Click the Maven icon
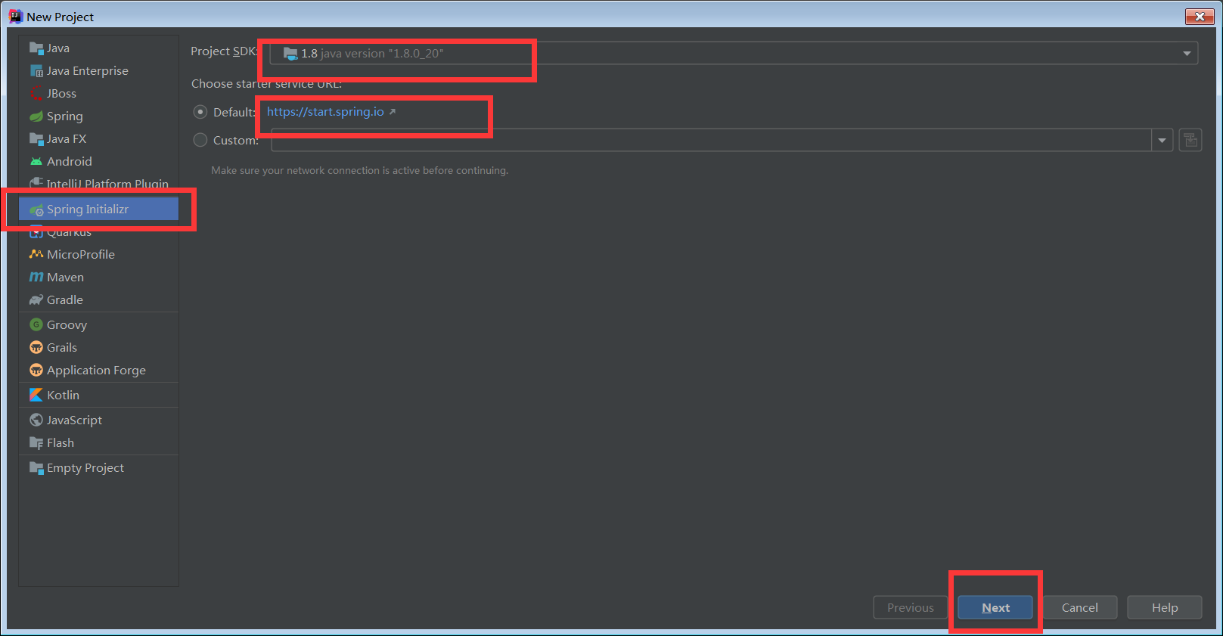 click(36, 278)
